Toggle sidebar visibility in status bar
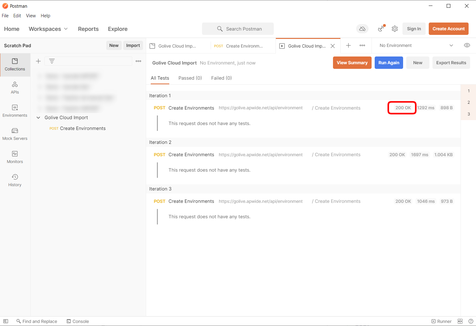The image size is (476, 326). tap(6, 321)
